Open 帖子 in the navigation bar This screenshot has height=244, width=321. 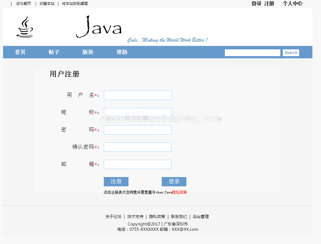(x=54, y=52)
